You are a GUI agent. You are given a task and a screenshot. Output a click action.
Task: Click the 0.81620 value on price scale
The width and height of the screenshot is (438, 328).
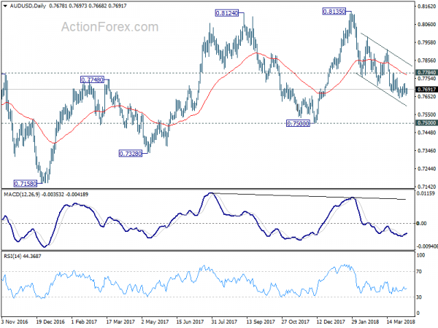[x=426, y=7]
